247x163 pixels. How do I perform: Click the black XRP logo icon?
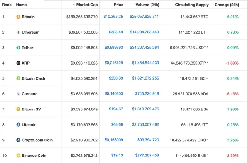(x=18, y=63)
